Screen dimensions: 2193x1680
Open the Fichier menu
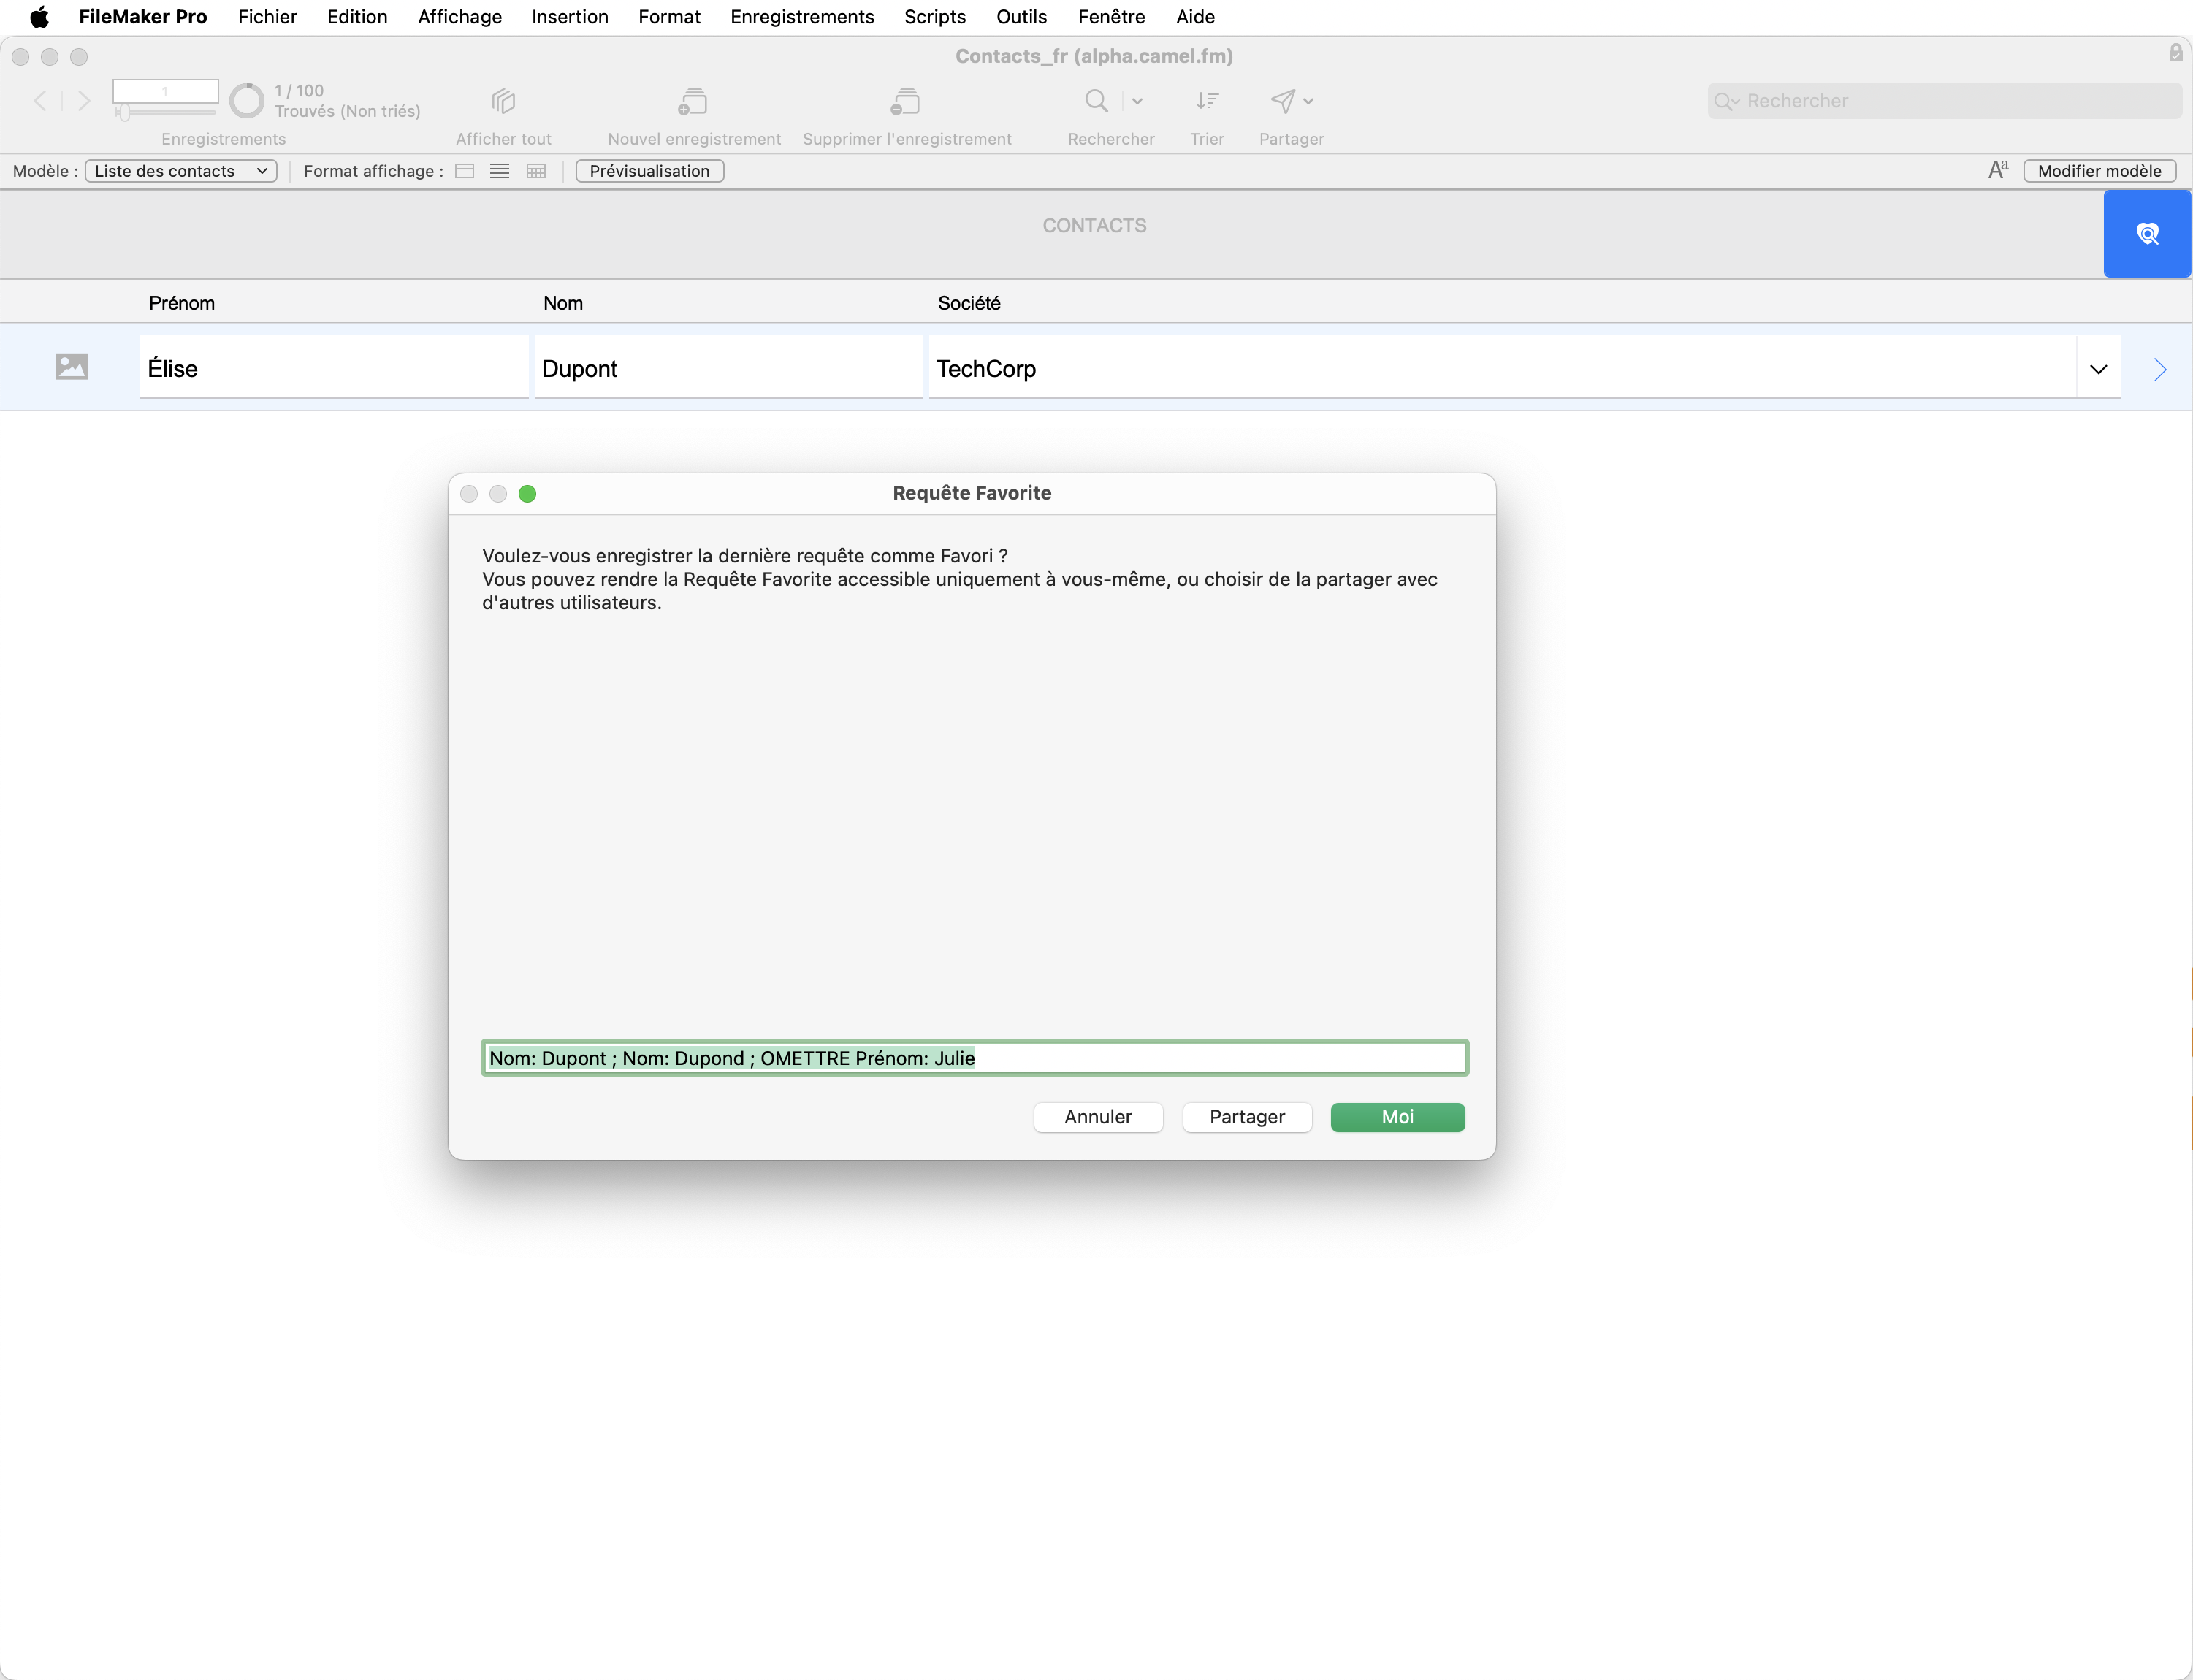267,17
